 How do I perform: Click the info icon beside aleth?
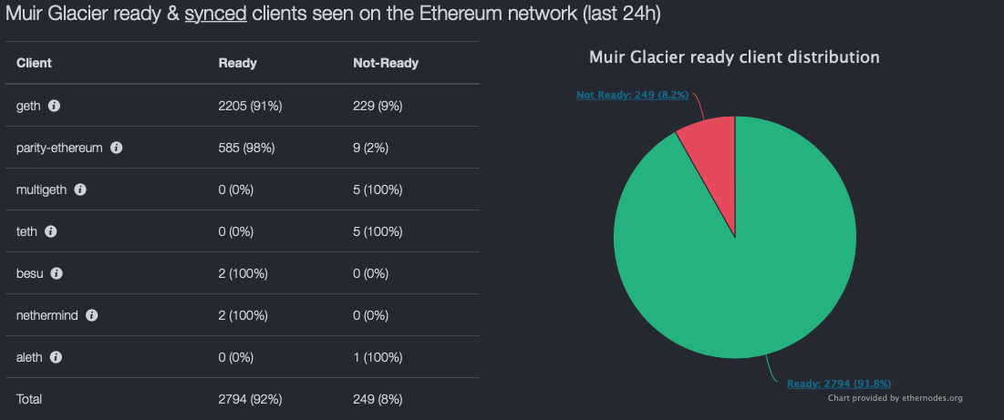[57, 357]
